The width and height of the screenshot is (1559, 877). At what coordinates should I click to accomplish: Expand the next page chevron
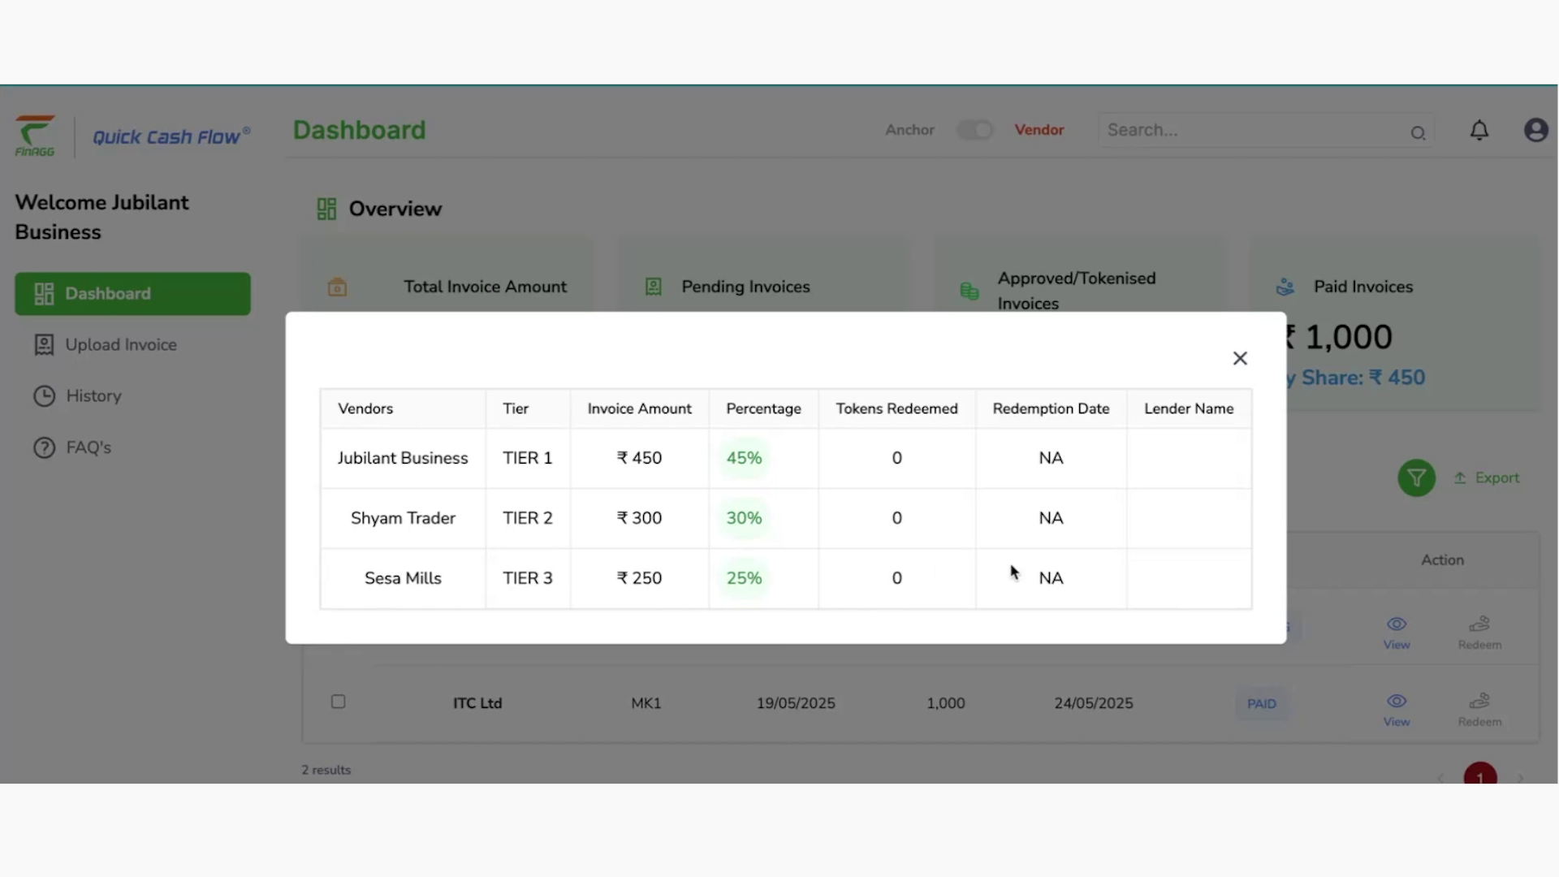pos(1520,777)
